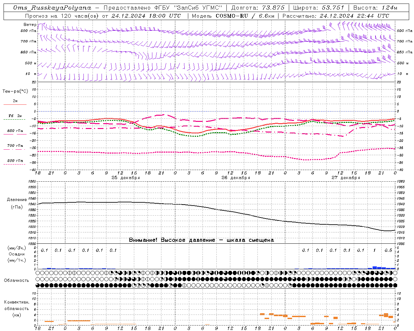This screenshot has width=414, height=331.
Task: Select the 'Модель COSMO-RU / 6.6км' text
Action: (x=233, y=16)
